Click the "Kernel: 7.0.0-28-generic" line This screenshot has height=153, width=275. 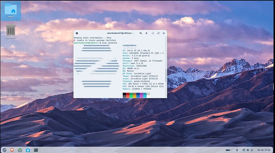click(136, 55)
